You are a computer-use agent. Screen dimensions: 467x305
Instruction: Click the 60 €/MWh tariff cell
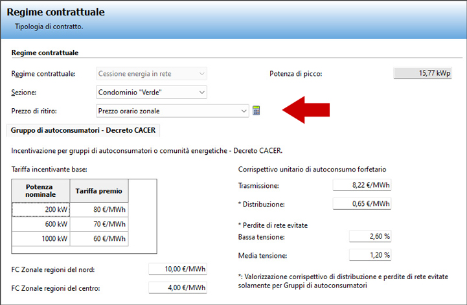click(x=98, y=239)
